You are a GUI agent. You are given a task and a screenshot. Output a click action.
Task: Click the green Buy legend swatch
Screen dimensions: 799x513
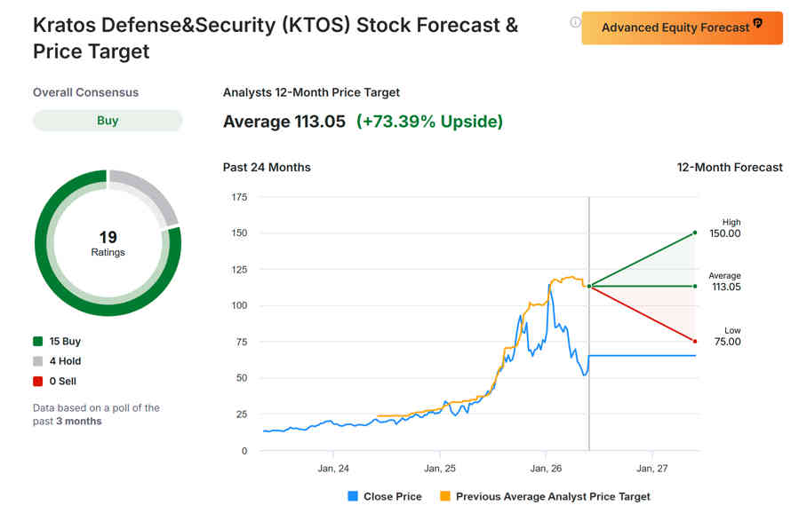(x=37, y=341)
